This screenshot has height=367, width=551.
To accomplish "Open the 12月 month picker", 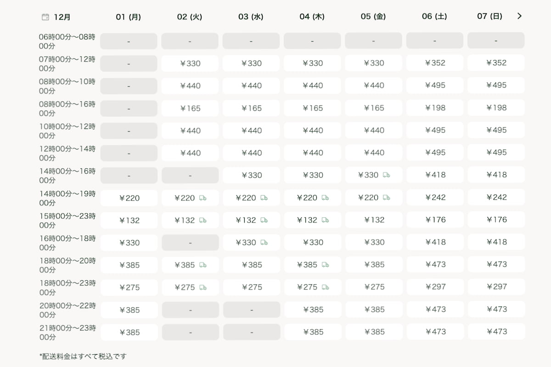I will coord(62,17).
